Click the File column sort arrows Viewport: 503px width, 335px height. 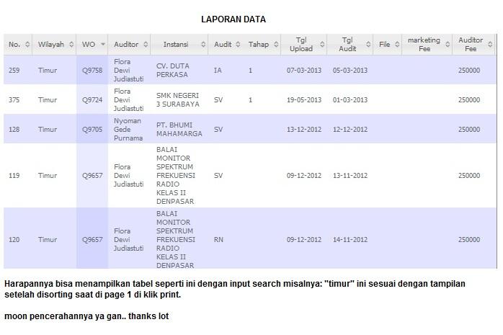click(x=397, y=45)
